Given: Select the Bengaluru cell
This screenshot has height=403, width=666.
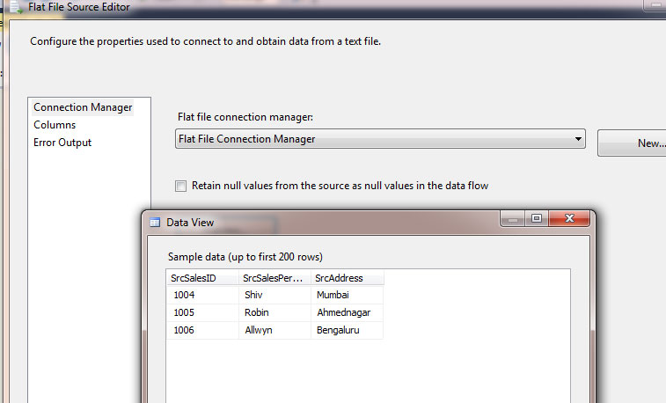Looking at the screenshot, I should click(x=347, y=330).
